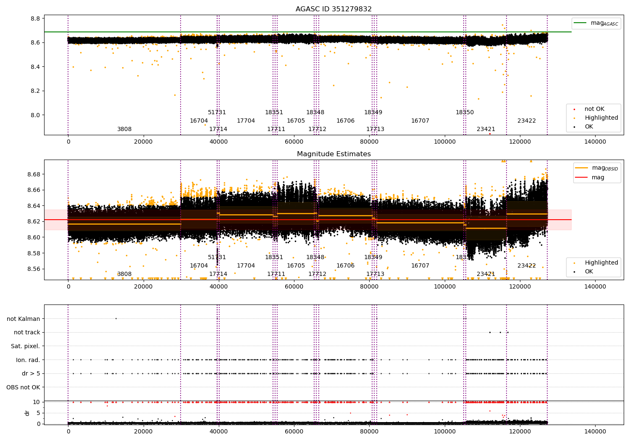Click obsid label 18351 in top plot
This screenshot has height=441, width=630.
pos(274,113)
